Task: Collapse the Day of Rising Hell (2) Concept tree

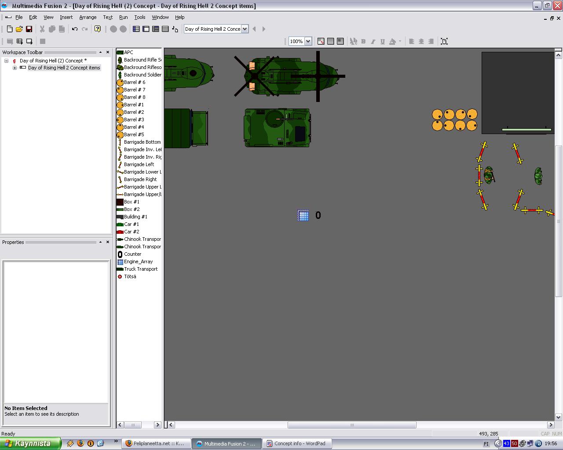Action: [x=7, y=61]
